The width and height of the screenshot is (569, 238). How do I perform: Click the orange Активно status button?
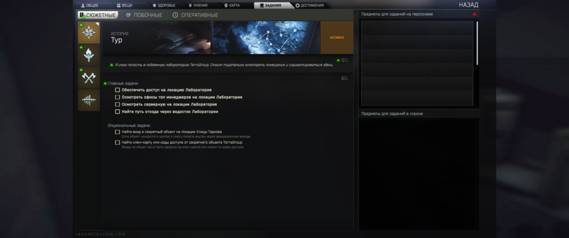click(337, 38)
